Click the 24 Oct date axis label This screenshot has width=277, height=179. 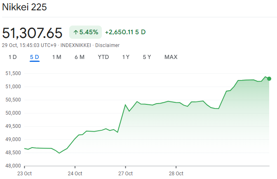click(75, 174)
